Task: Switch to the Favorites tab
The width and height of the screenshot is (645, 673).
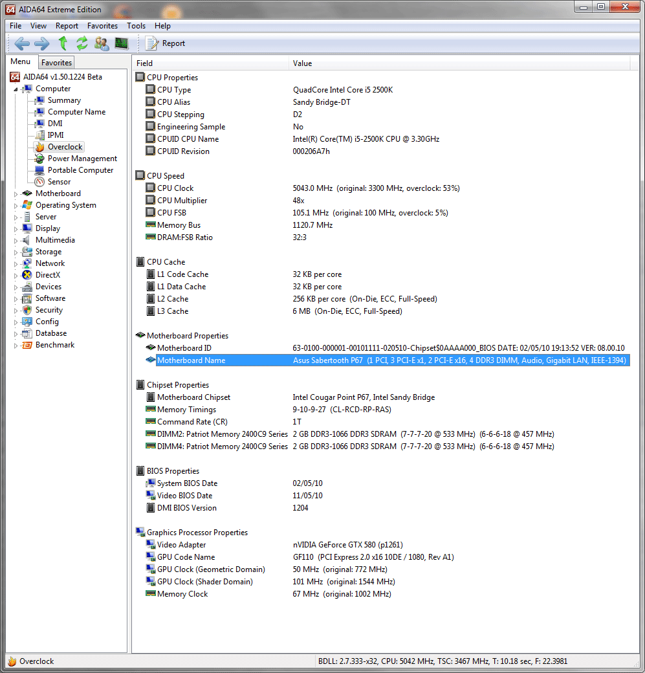Action: [x=56, y=63]
